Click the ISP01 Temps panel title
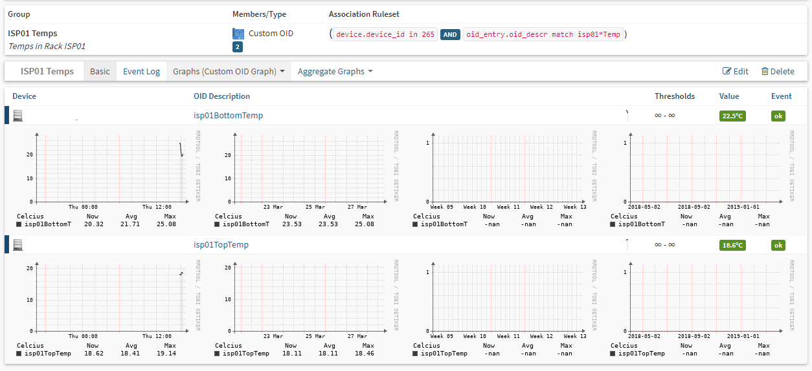The image size is (812, 371). 47,71
